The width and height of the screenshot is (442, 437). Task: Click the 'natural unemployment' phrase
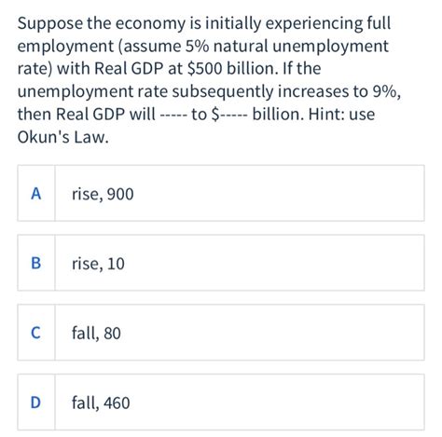click(x=301, y=47)
